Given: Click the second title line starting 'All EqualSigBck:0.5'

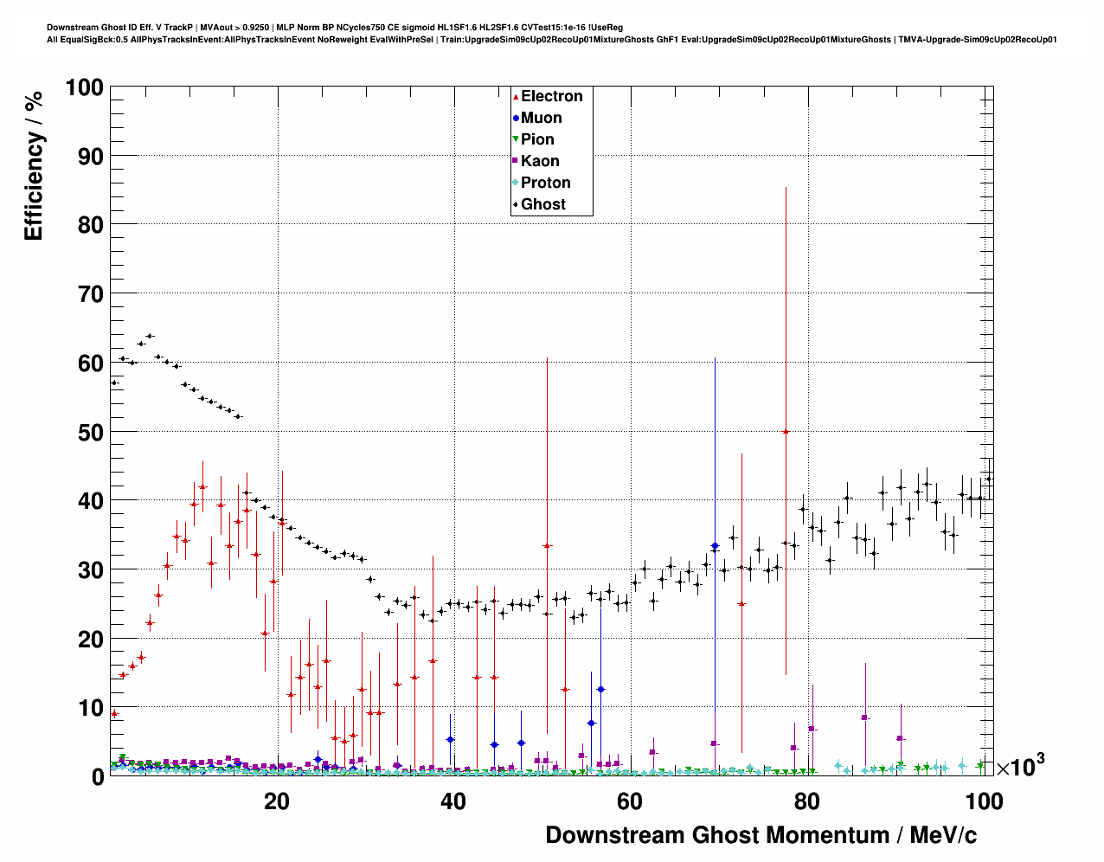Looking at the screenshot, I should (552, 40).
